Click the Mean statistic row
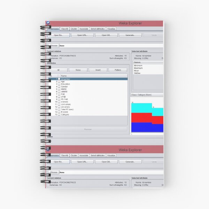 point(148,71)
